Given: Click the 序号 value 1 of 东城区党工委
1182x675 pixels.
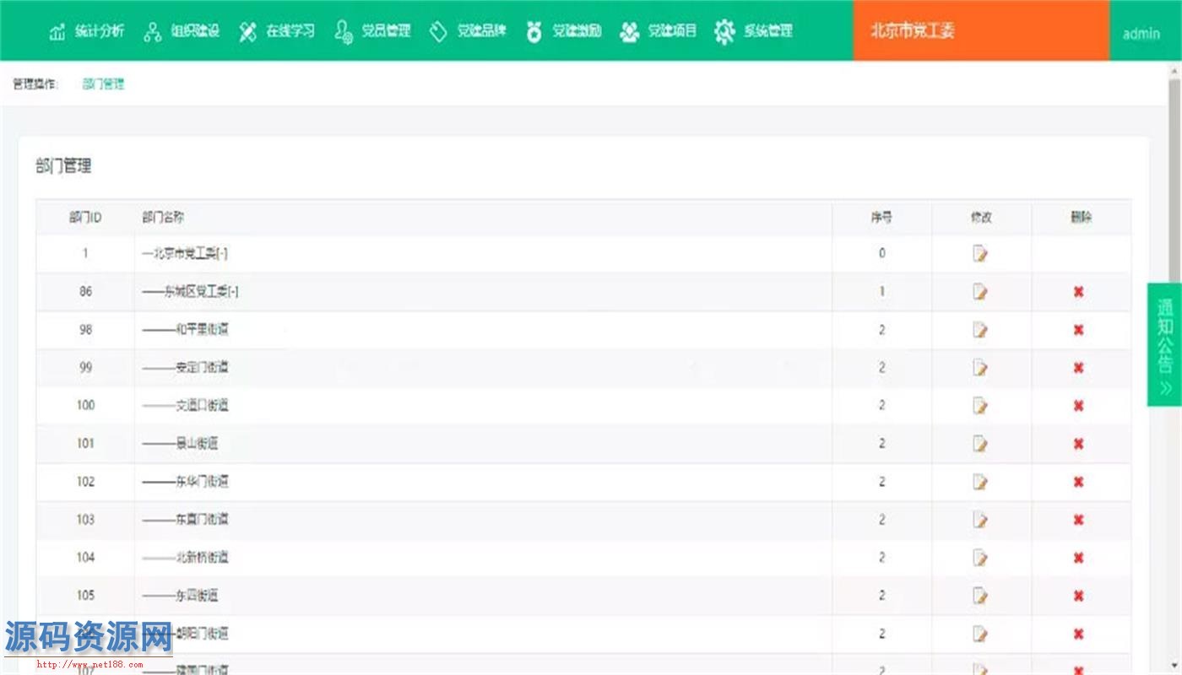Looking at the screenshot, I should pos(882,292).
